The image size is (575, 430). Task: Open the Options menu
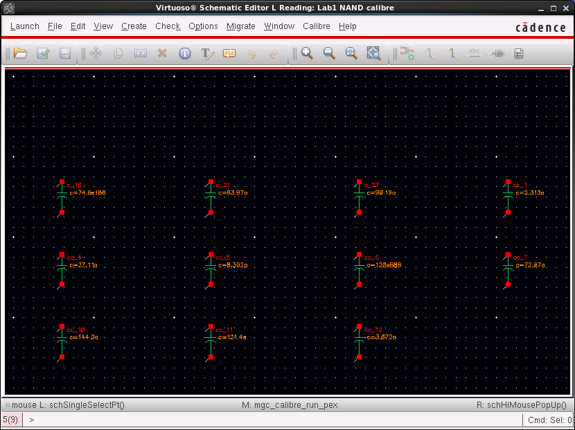pyautogui.click(x=203, y=26)
